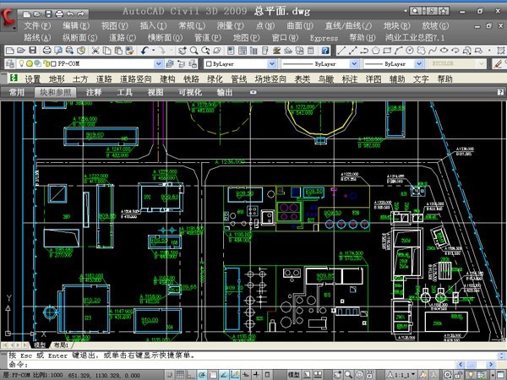Open workspace switching gear in status bar

448,374
